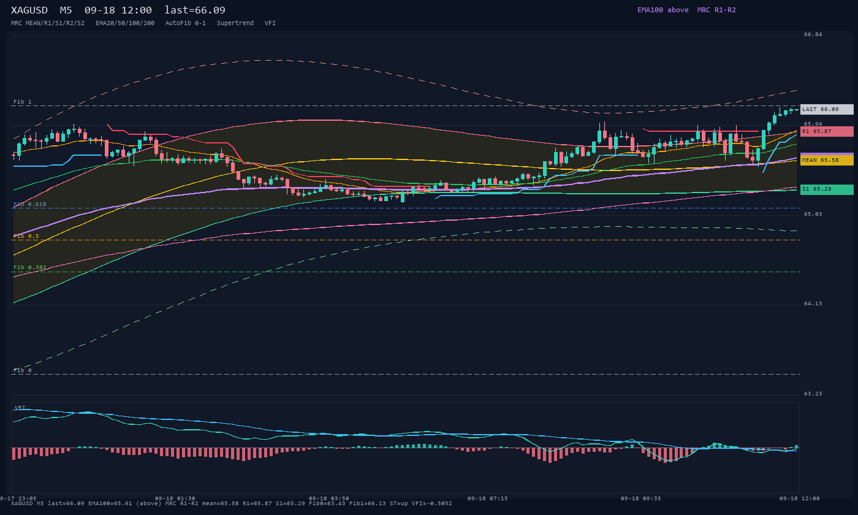Click last=66.09 in the chart title
The height and width of the screenshot is (515, 858).
click(x=195, y=10)
